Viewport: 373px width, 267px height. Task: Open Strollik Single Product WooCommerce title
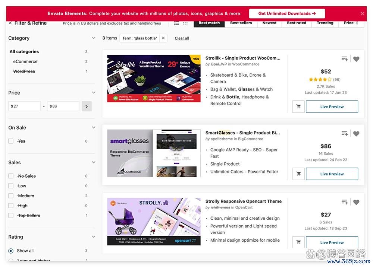coord(243,58)
